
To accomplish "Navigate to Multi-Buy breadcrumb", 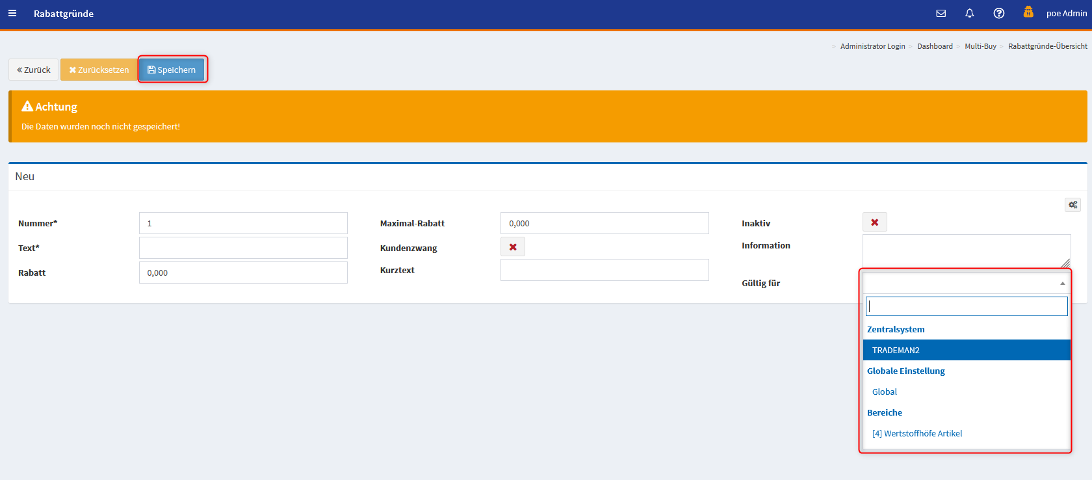I will click(x=980, y=46).
